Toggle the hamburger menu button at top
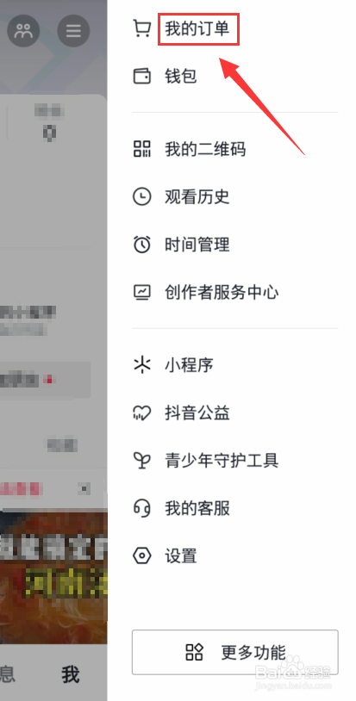The width and height of the screenshot is (356, 701). pyautogui.click(x=74, y=31)
